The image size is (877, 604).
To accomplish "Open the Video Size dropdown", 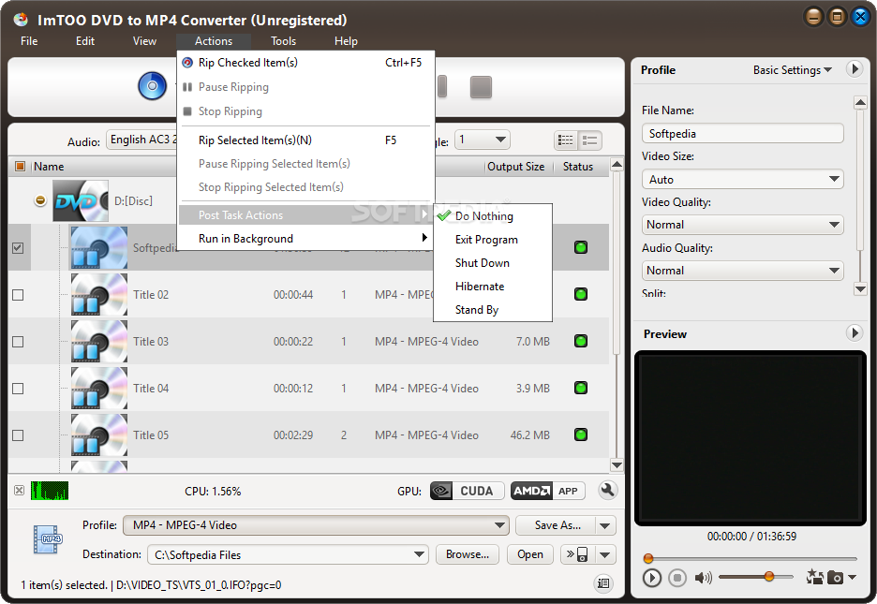I will 742,180.
